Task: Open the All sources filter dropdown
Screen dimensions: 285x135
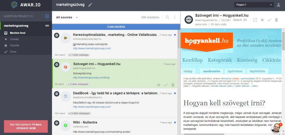Action: [x=67, y=18]
